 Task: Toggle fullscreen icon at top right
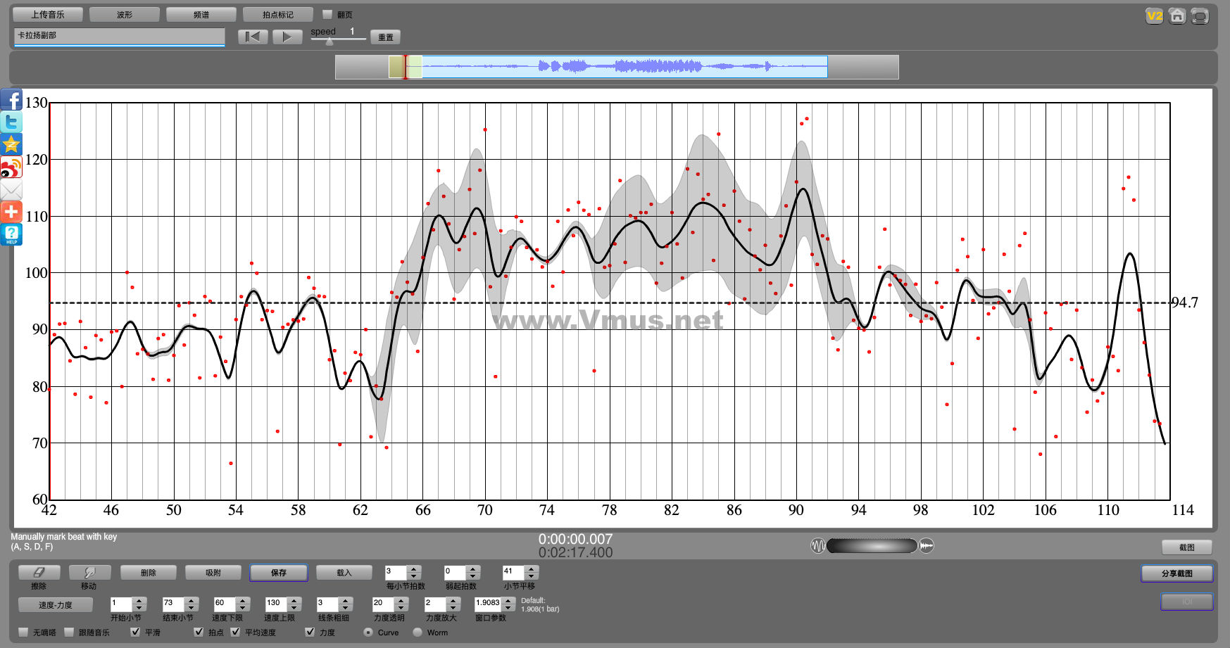(x=1200, y=15)
